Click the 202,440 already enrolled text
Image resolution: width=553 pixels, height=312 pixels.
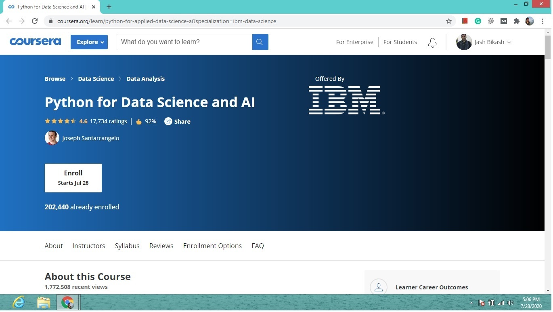pyautogui.click(x=82, y=207)
